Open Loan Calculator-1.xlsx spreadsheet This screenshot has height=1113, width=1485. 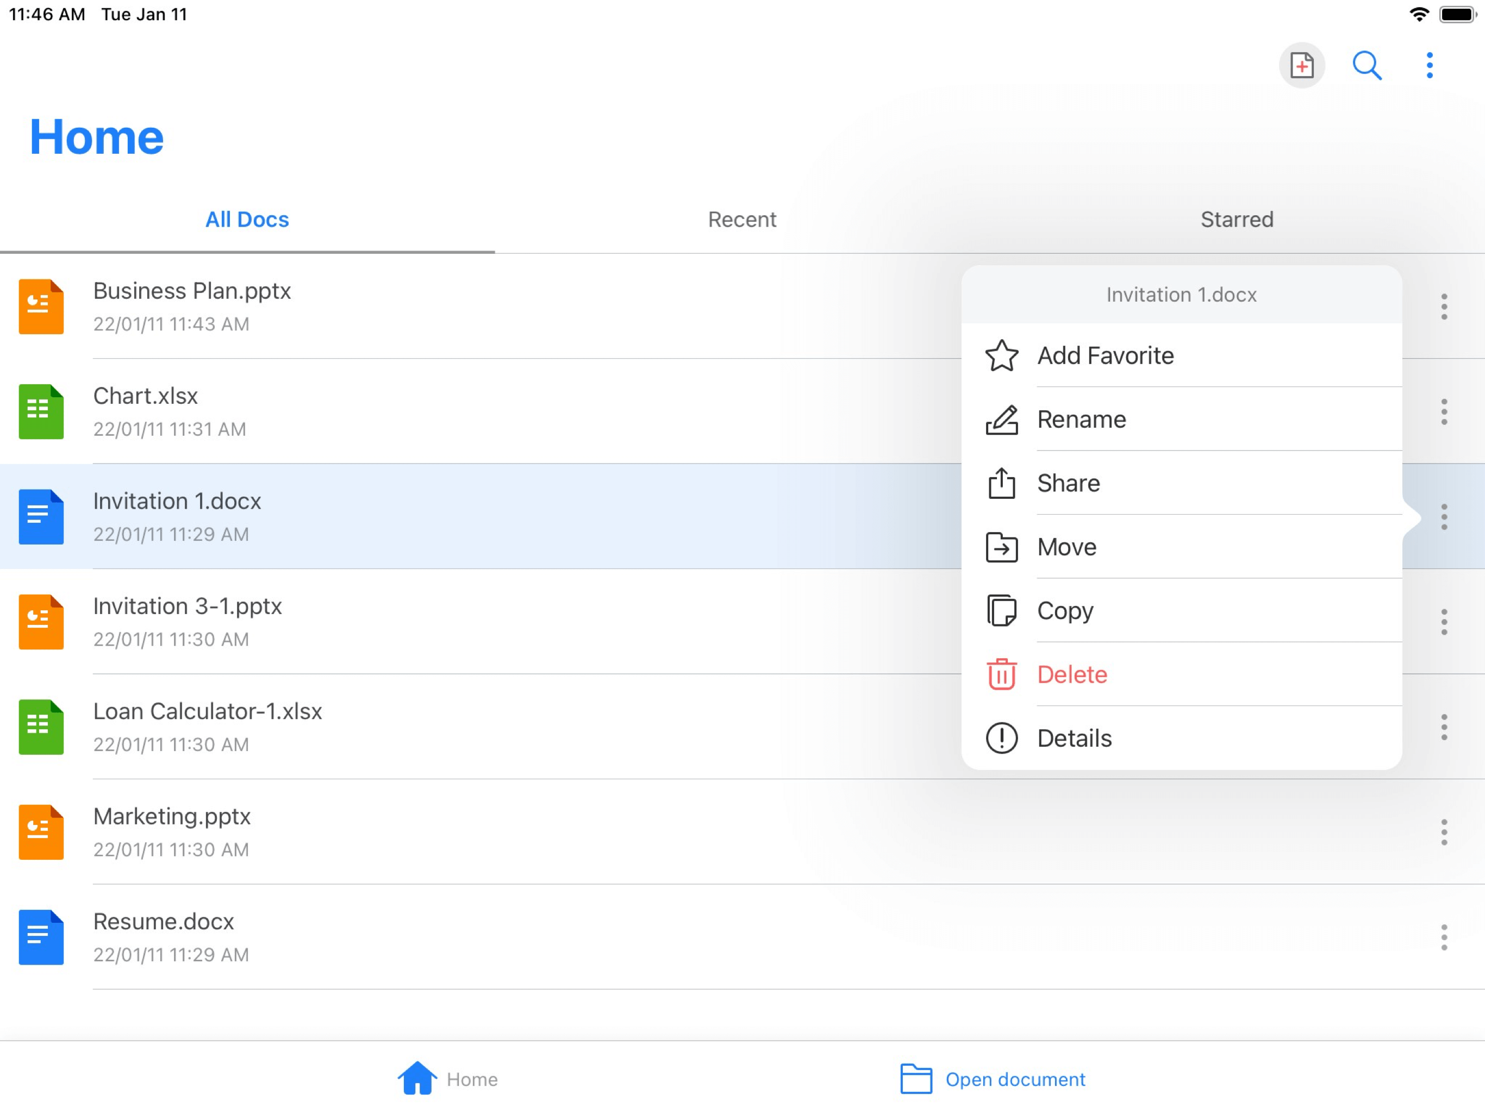[208, 727]
